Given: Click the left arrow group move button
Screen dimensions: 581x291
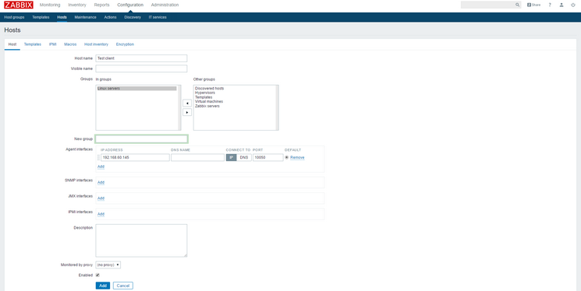Looking at the screenshot, I should coord(187,103).
